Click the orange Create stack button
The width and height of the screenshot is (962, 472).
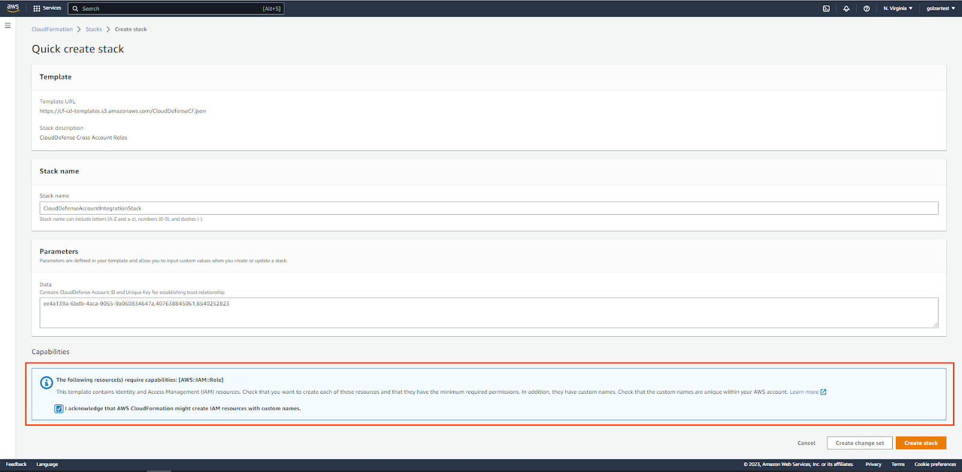[x=921, y=443]
